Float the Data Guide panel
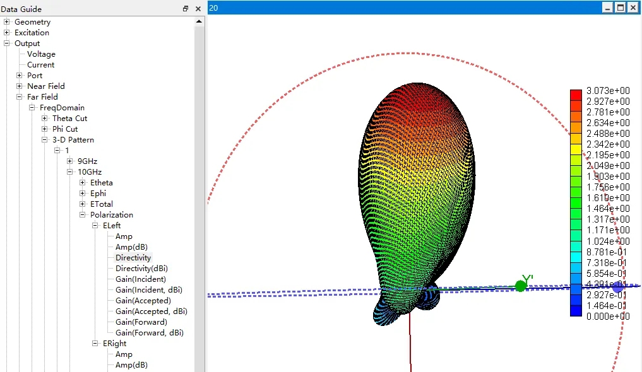Screen dimensions: 642x372 pos(186,9)
